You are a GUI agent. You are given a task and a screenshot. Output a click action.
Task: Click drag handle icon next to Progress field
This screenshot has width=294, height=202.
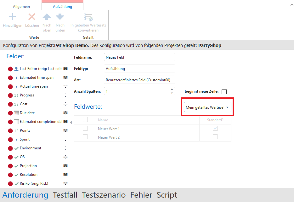click(65, 95)
